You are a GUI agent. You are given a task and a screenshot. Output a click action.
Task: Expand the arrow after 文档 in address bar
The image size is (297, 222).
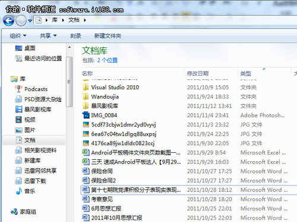tap(85, 20)
